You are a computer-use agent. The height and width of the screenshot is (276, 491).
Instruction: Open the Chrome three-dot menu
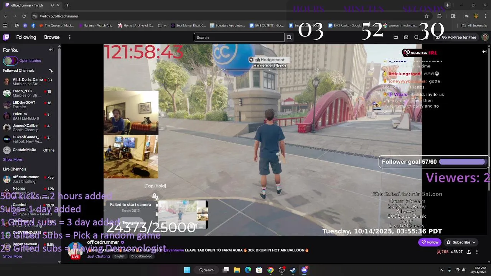485,16
